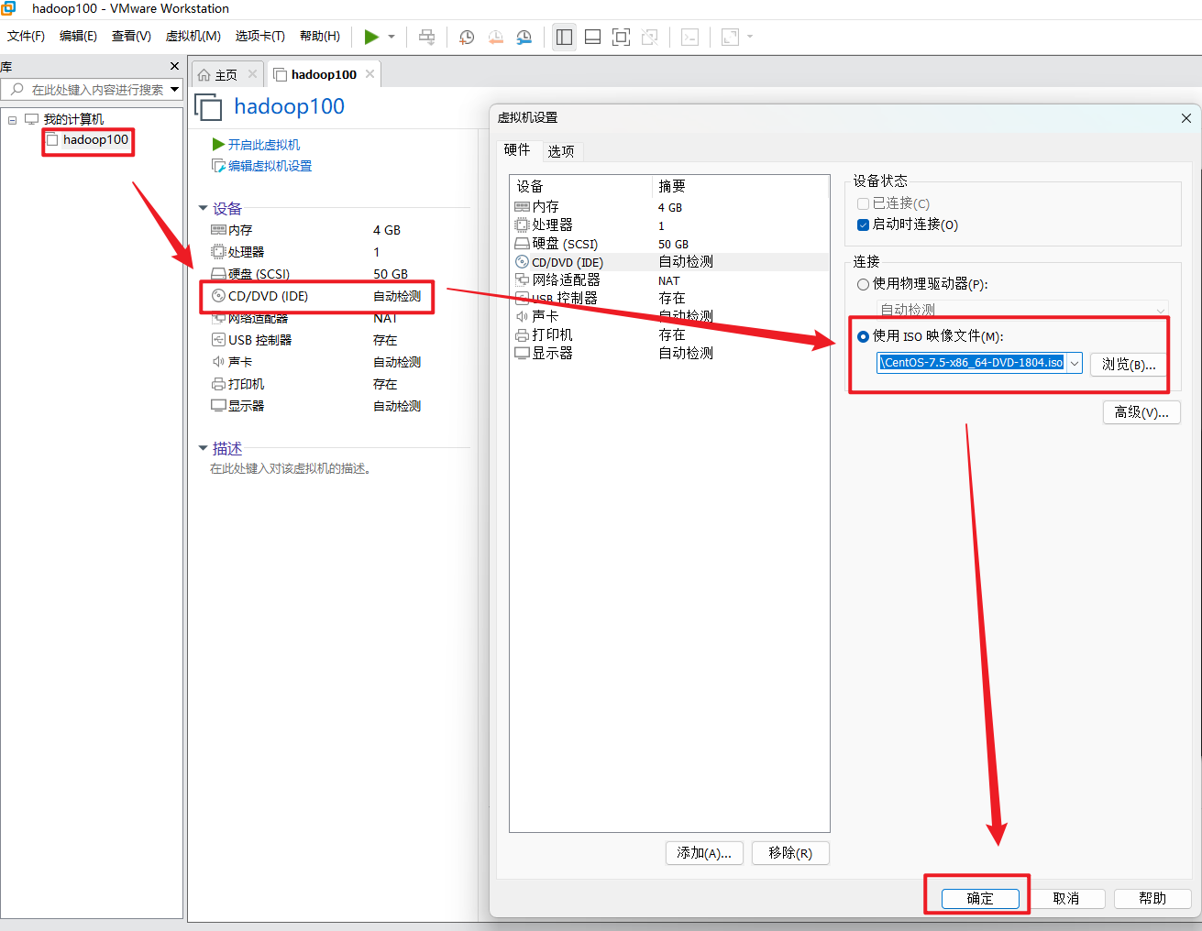
Task: Open the snapshot manager wrench icon
Action: tap(524, 37)
